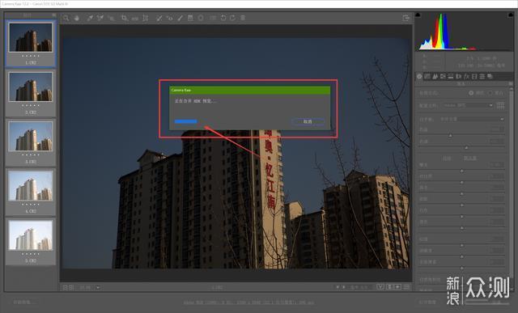Toggle full screen mode icon
The image size is (518, 313).
click(406, 18)
